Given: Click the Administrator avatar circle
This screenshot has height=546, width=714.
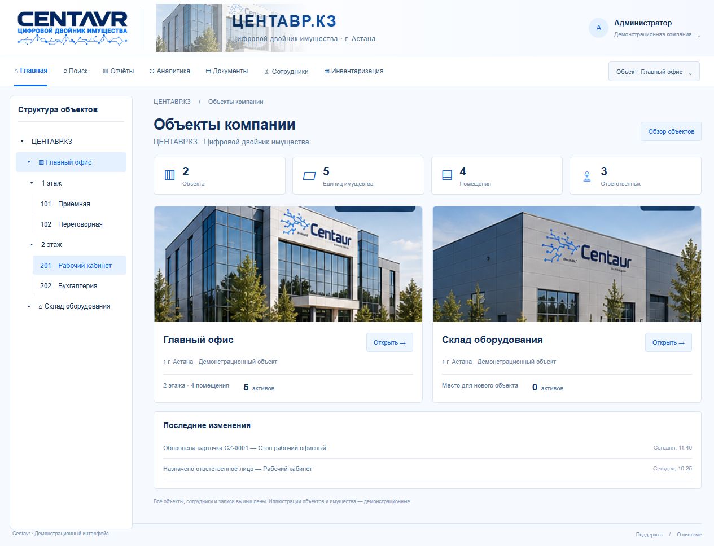Looking at the screenshot, I should pos(598,28).
